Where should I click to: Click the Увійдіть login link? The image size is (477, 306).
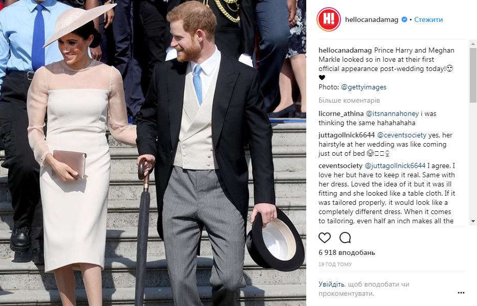tap(331, 285)
